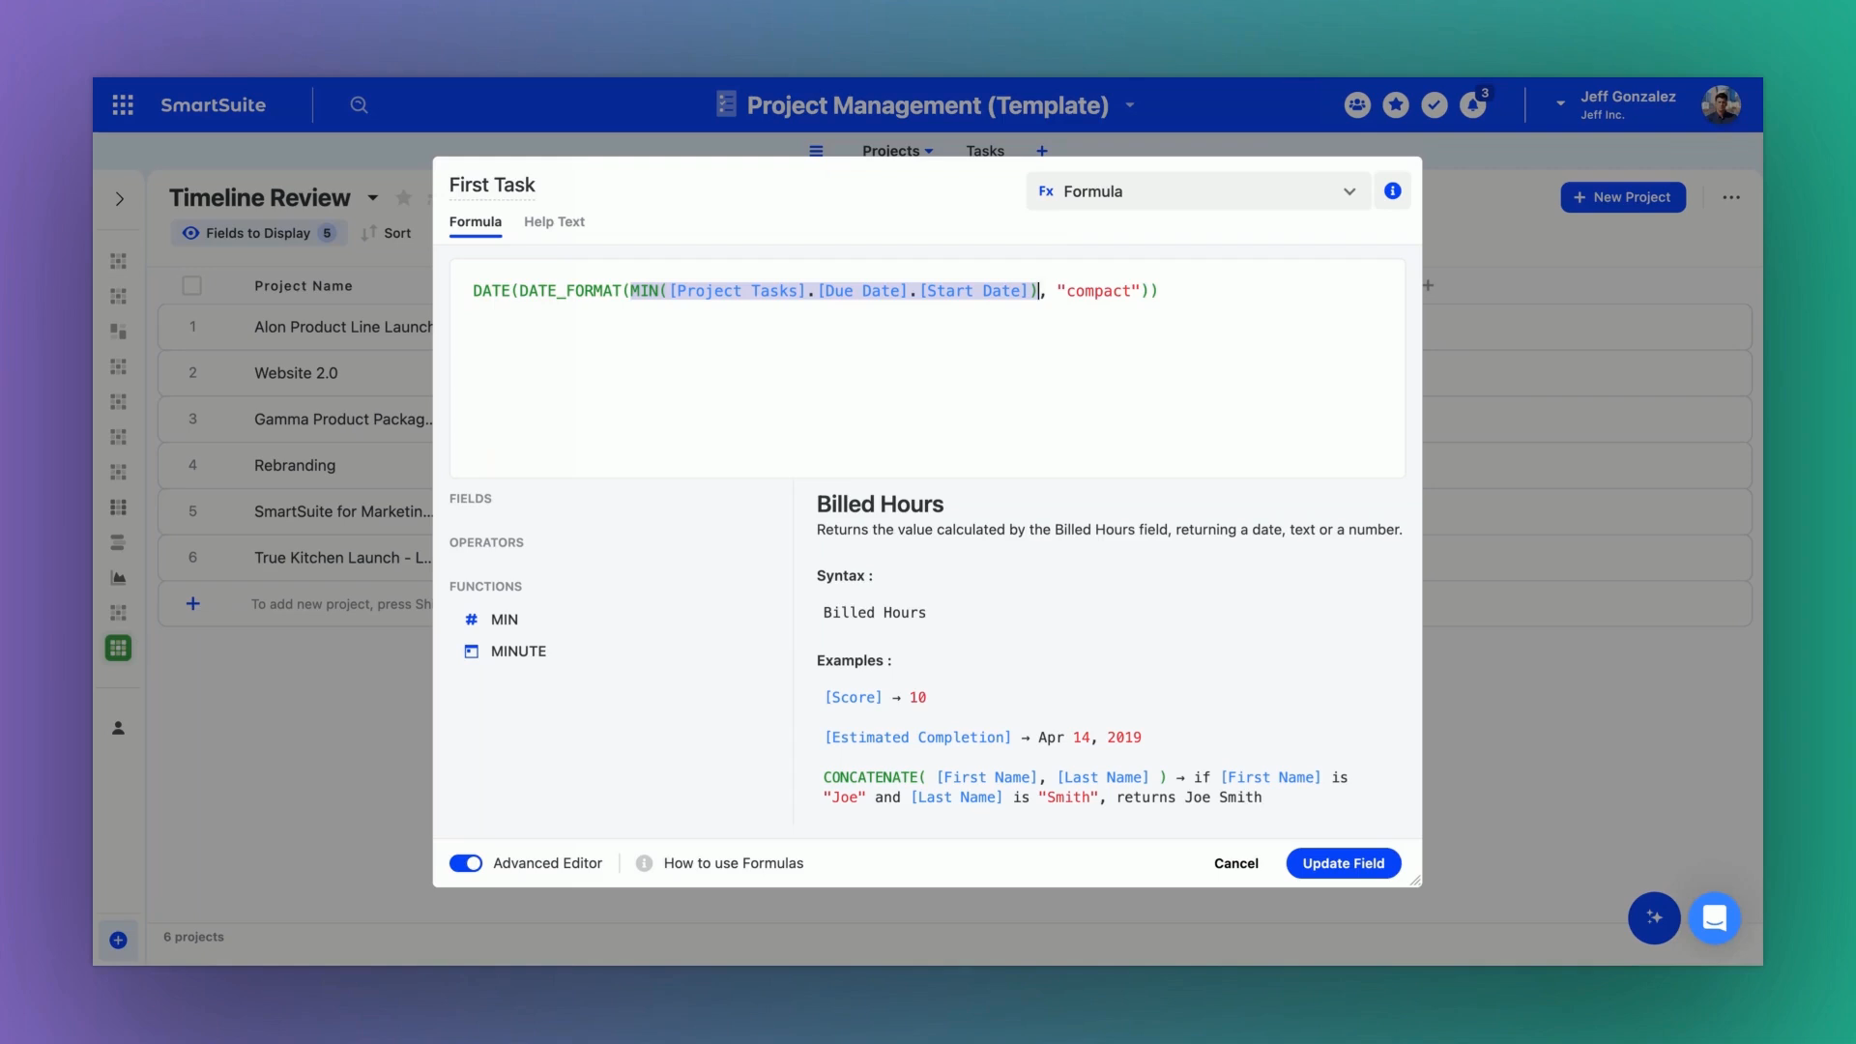Click the blue info icon beside Formula dropdown
The image size is (1856, 1044).
tap(1392, 191)
